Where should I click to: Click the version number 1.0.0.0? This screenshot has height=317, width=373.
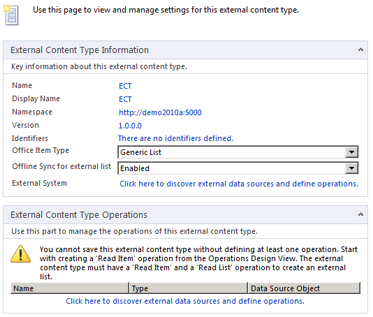pos(130,126)
